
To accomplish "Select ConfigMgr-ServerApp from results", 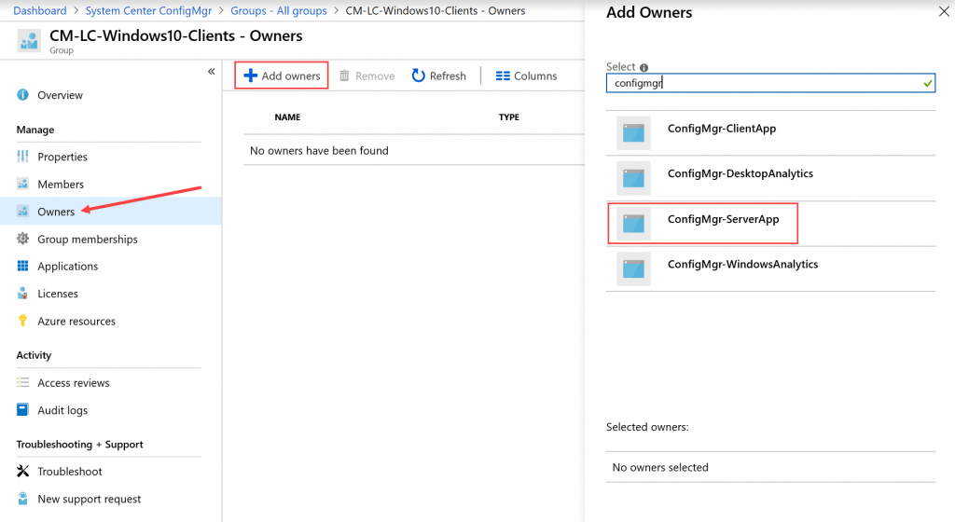I will click(x=770, y=224).
